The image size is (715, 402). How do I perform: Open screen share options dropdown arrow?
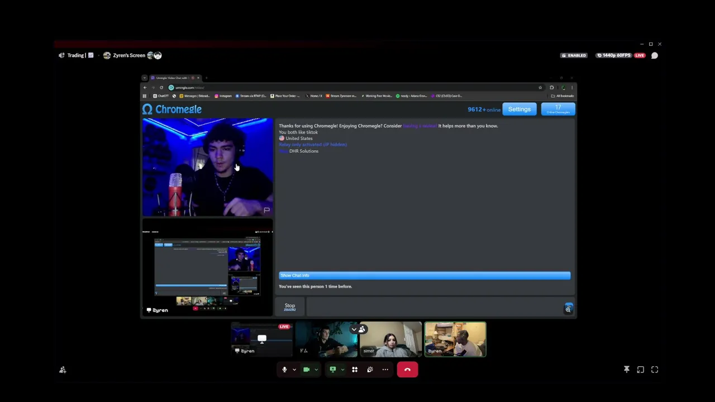pyautogui.click(x=342, y=370)
